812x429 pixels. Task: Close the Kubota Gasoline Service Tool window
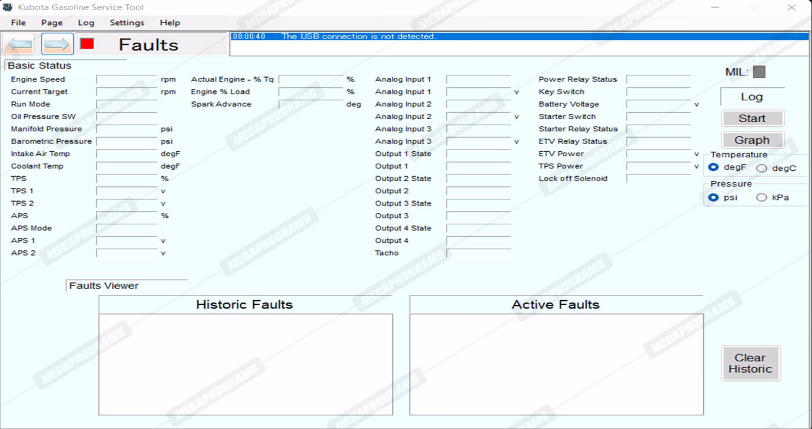click(791, 8)
